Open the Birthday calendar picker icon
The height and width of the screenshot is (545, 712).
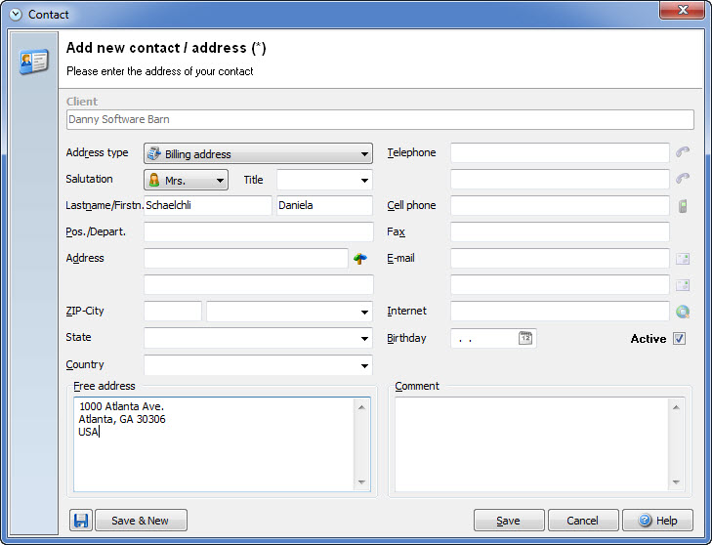(525, 338)
